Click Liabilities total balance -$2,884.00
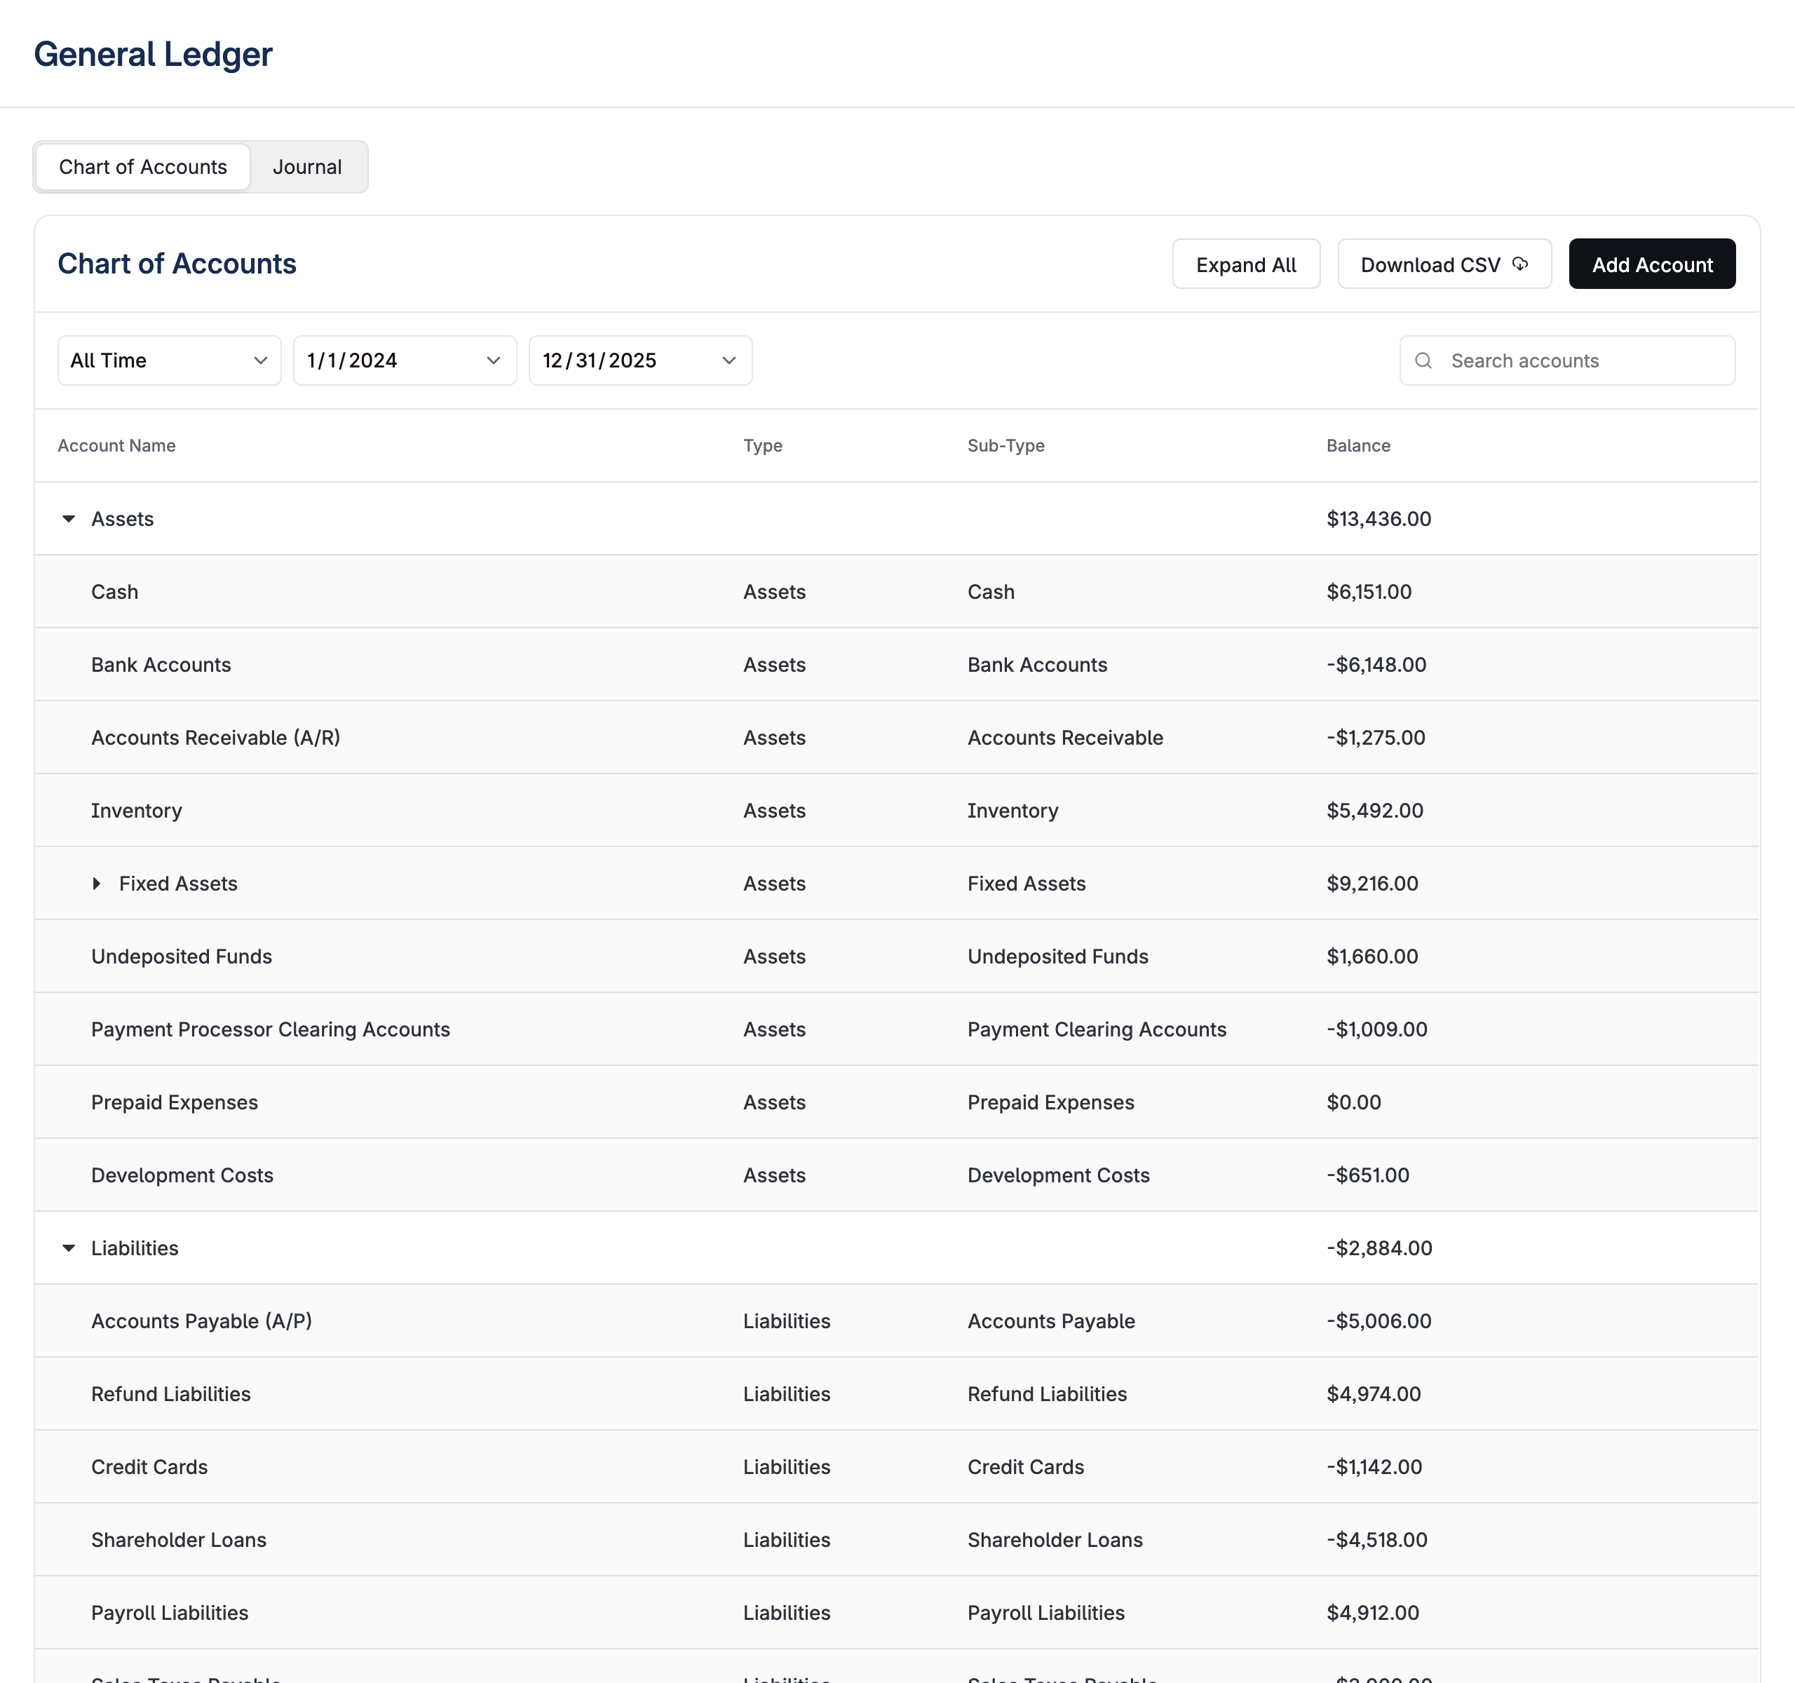Viewport: 1795px width, 1683px height. click(1380, 1249)
